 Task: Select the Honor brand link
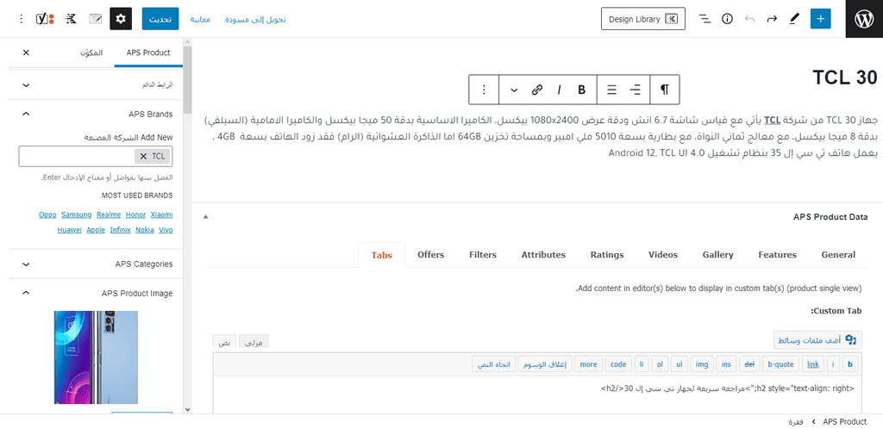[135, 214]
